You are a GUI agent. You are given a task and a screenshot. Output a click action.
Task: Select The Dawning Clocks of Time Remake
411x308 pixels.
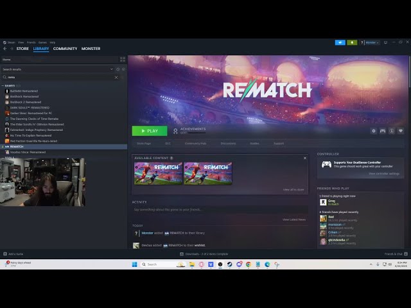(x=34, y=119)
